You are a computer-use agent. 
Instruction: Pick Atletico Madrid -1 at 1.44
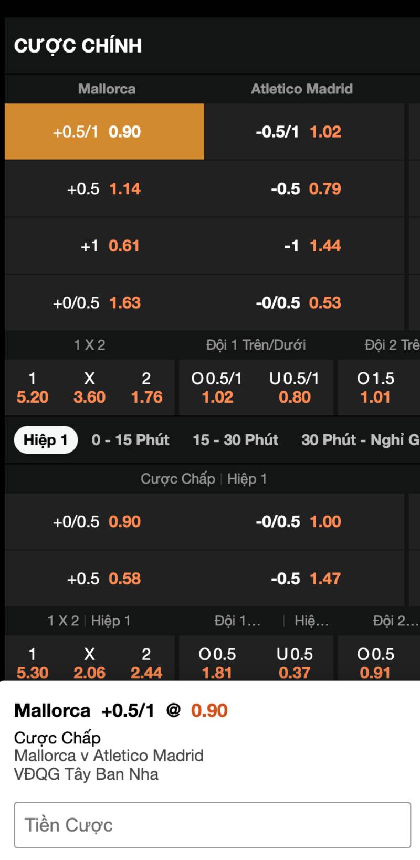click(303, 246)
